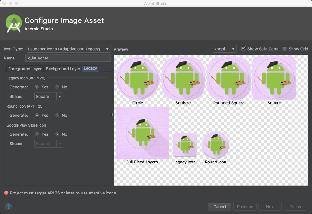
Task: Choose No for Round Icon generate
Action: point(57,115)
